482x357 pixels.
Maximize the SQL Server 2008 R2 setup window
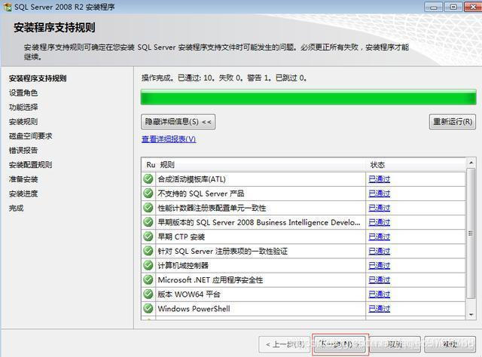click(x=453, y=7)
